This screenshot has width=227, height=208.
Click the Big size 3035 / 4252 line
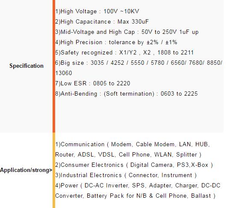click(x=139, y=63)
